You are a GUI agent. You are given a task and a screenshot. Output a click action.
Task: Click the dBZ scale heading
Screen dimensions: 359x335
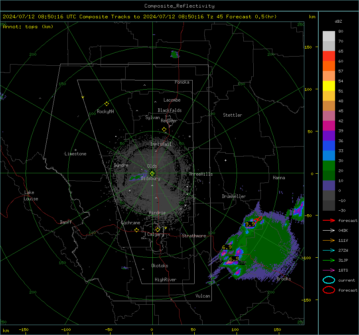[338, 21]
